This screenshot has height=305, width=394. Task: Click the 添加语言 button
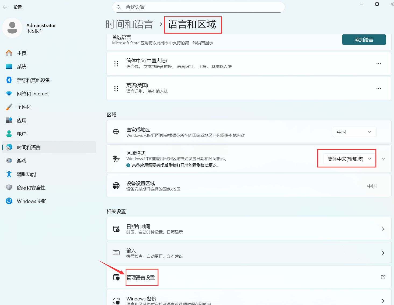click(364, 40)
